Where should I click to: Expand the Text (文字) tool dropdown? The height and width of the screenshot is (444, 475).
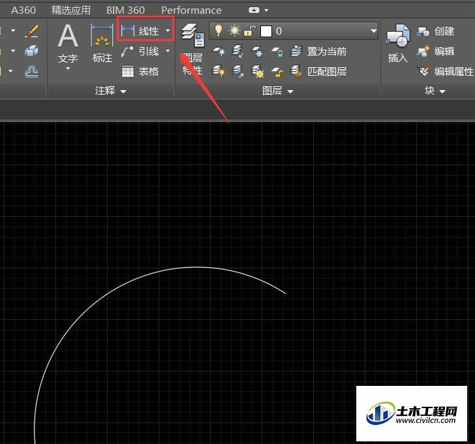coord(68,69)
